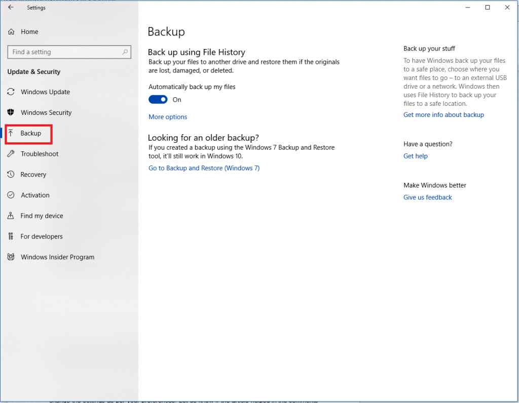Image resolution: width=519 pixels, height=403 pixels.
Task: Click the Update & Security heading
Action: pos(34,72)
